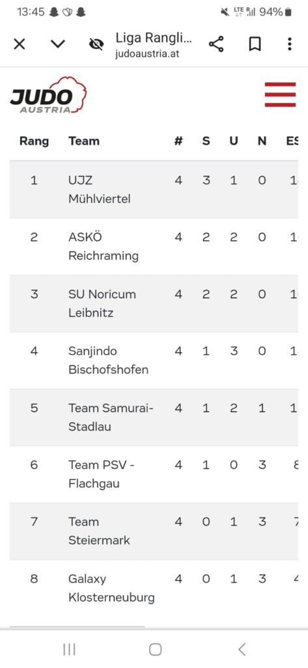Open the three-dot browser menu
The height and width of the screenshot is (668, 308).
point(289,44)
